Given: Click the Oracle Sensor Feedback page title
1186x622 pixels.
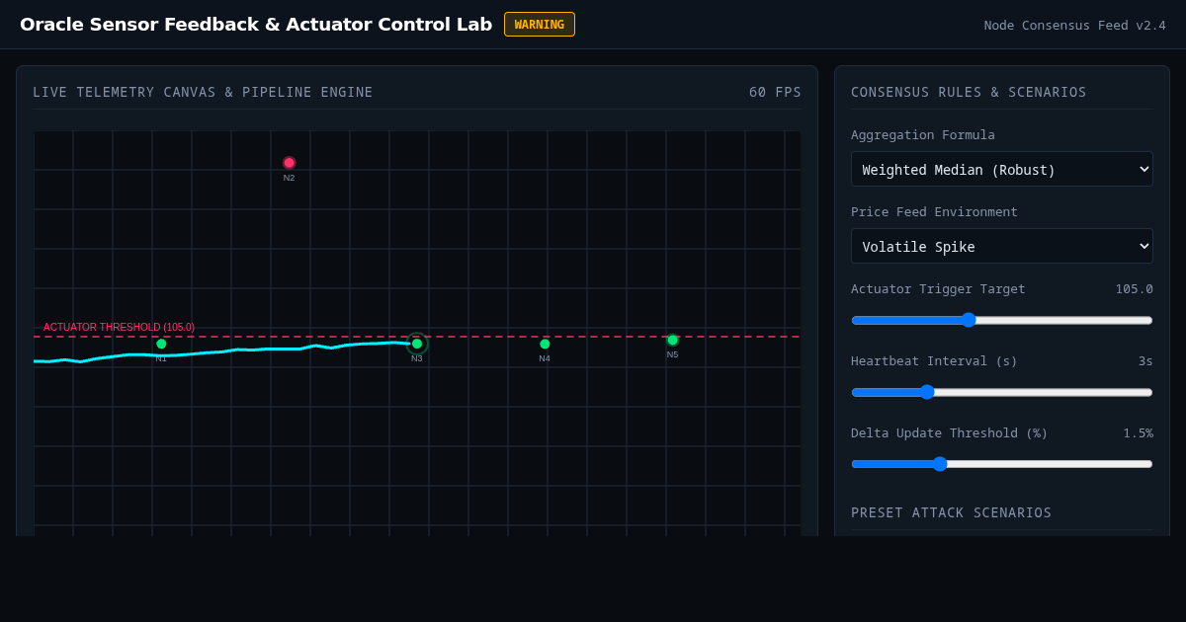Looking at the screenshot, I should click(x=256, y=25).
